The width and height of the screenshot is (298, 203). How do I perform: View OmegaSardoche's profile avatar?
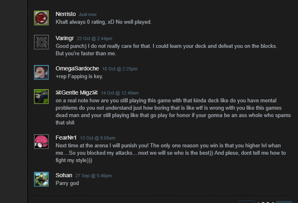point(41,72)
